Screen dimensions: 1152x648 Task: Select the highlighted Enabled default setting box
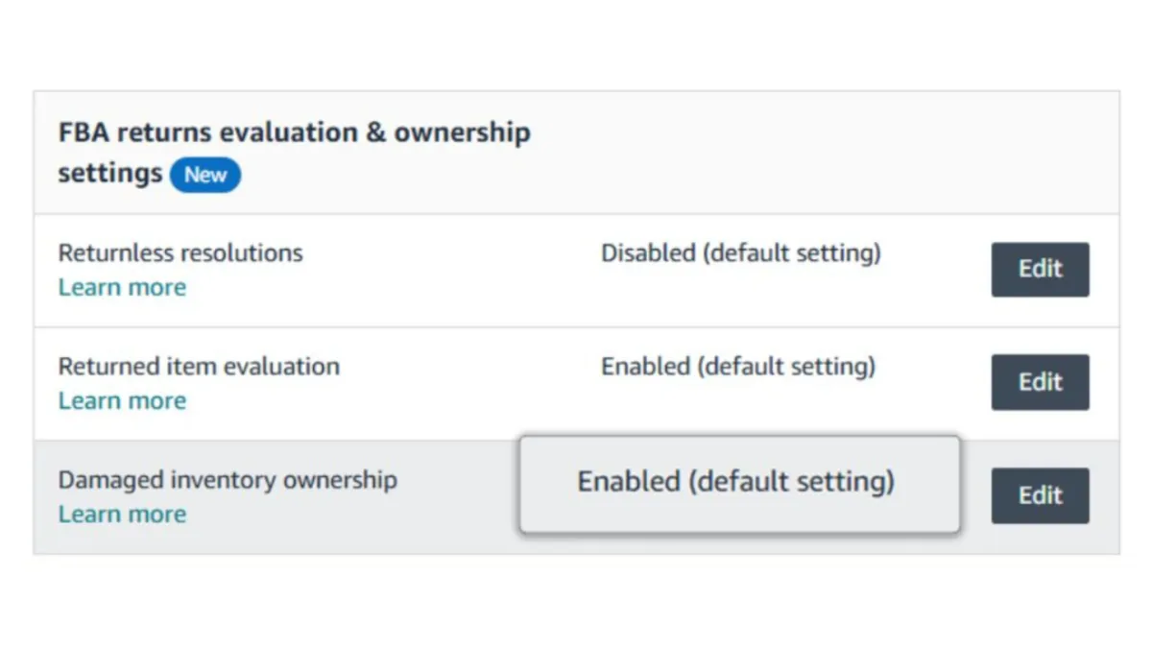click(x=739, y=482)
